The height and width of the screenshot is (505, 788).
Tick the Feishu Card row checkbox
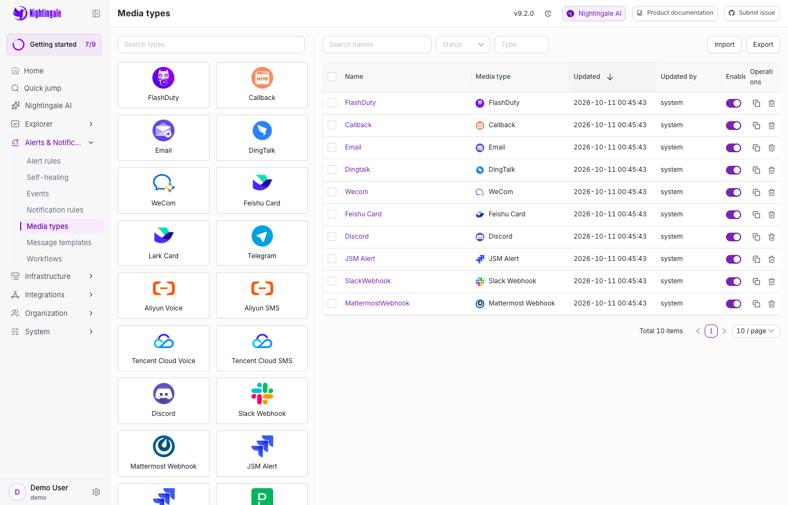click(x=332, y=214)
